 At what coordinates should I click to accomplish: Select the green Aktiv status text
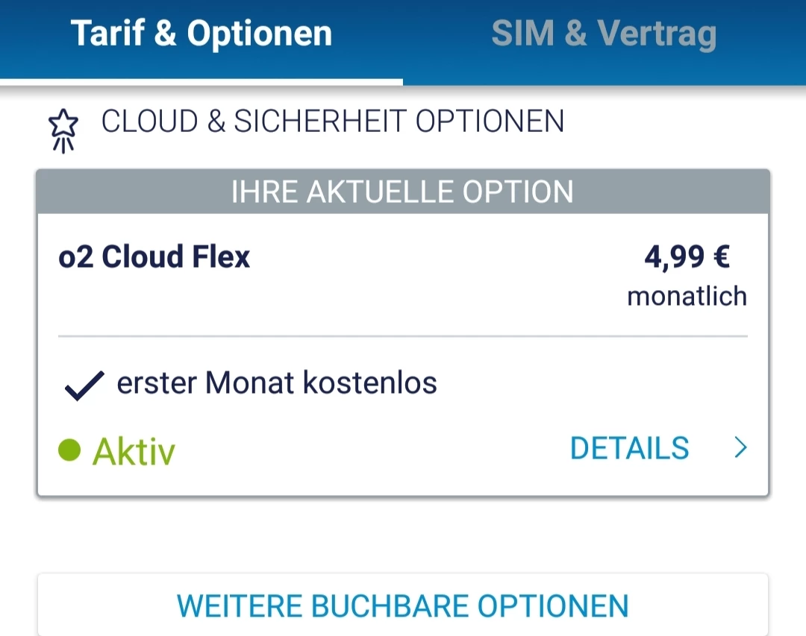coord(134,451)
